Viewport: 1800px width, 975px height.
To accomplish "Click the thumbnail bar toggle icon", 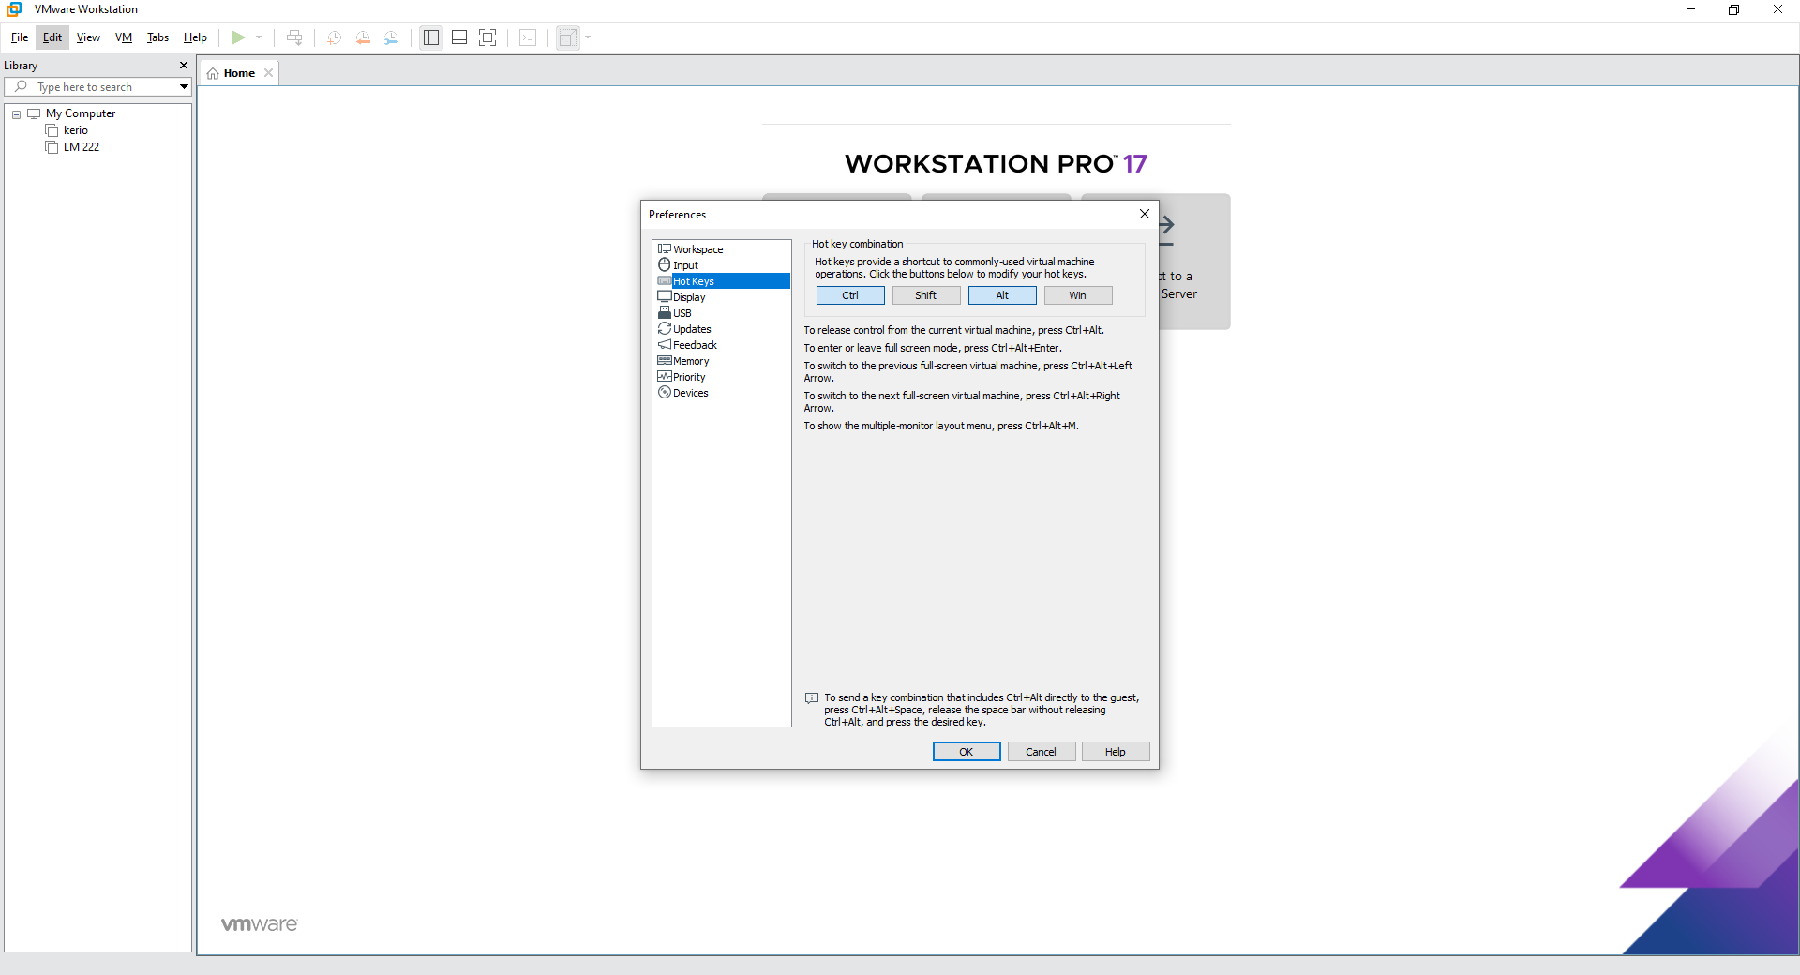I will pos(459,37).
